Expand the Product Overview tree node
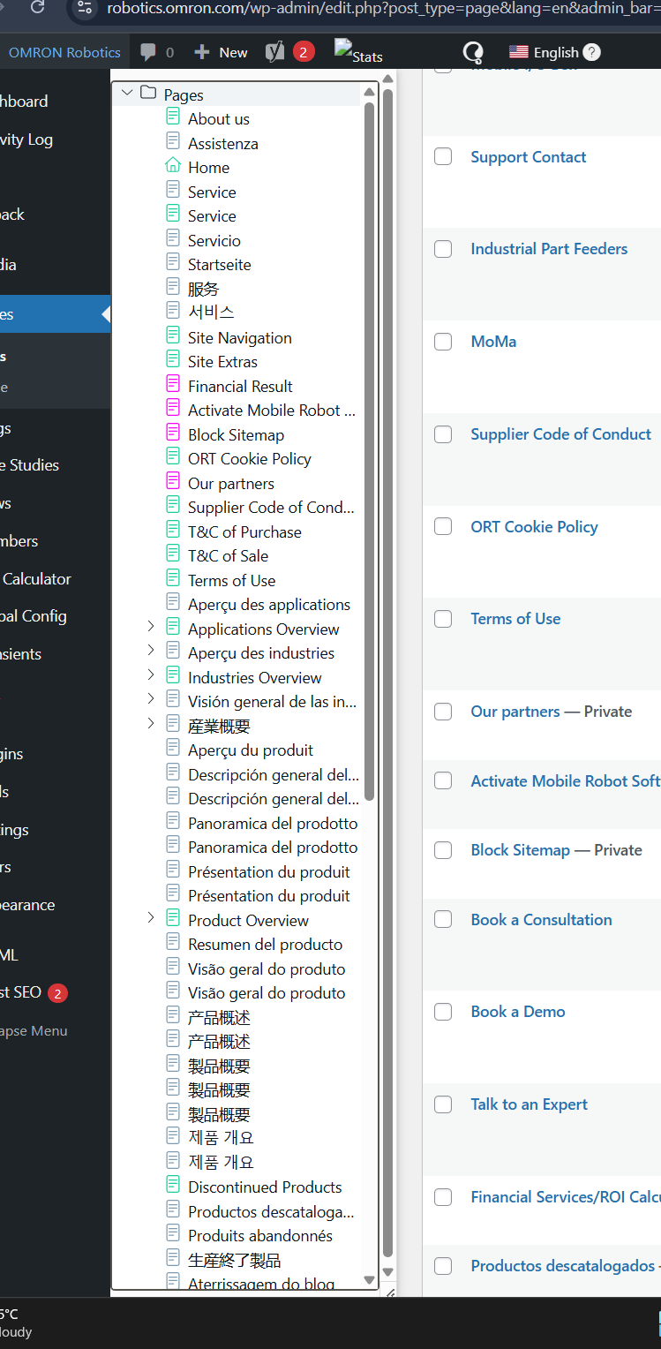 (151, 917)
